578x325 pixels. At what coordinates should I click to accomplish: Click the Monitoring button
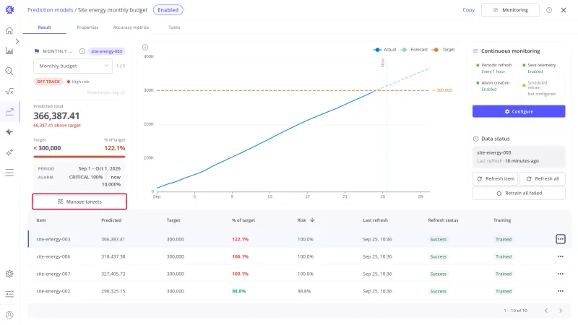[510, 10]
